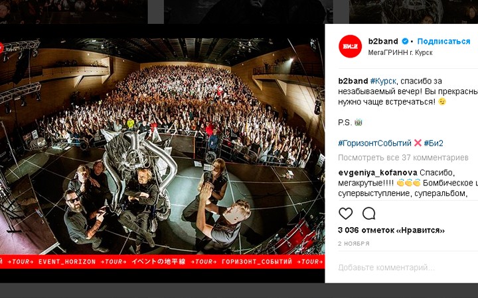This screenshot has height=298, width=478.
Task: Subscribe via the Подписаться button
Action: pos(443,41)
